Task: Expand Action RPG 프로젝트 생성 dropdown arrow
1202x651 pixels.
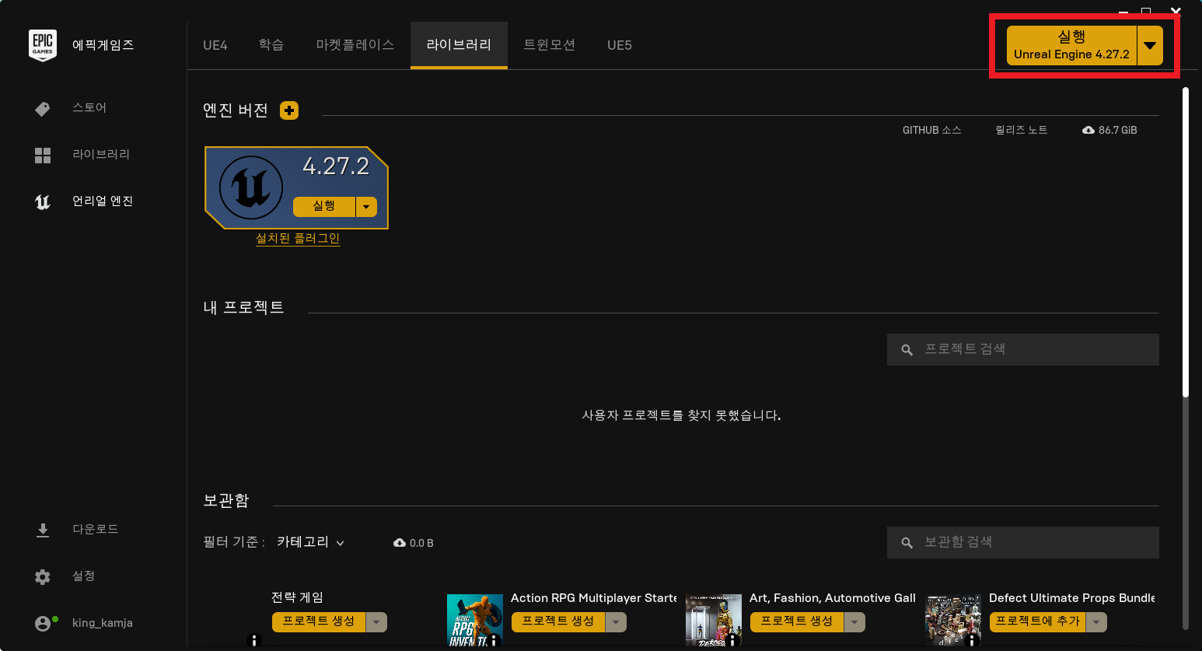Action: point(616,622)
